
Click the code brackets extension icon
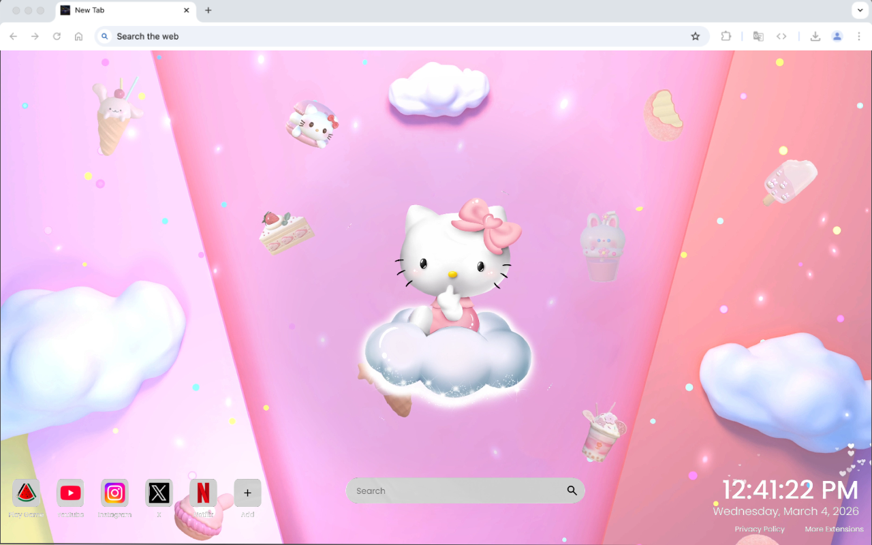(781, 36)
